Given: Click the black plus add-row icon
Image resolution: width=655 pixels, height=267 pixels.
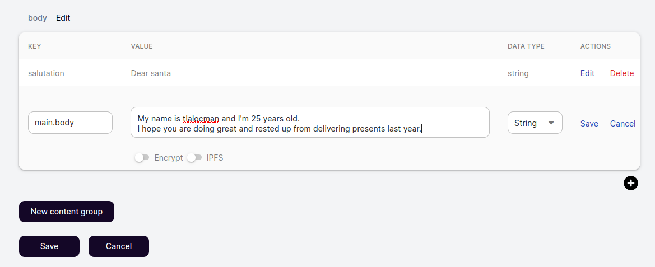Looking at the screenshot, I should pos(631,182).
